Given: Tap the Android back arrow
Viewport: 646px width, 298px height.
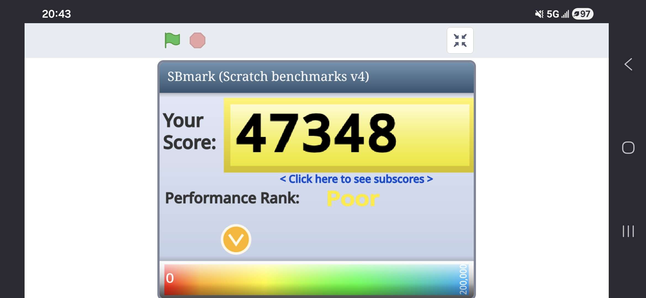Looking at the screenshot, I should coord(628,65).
